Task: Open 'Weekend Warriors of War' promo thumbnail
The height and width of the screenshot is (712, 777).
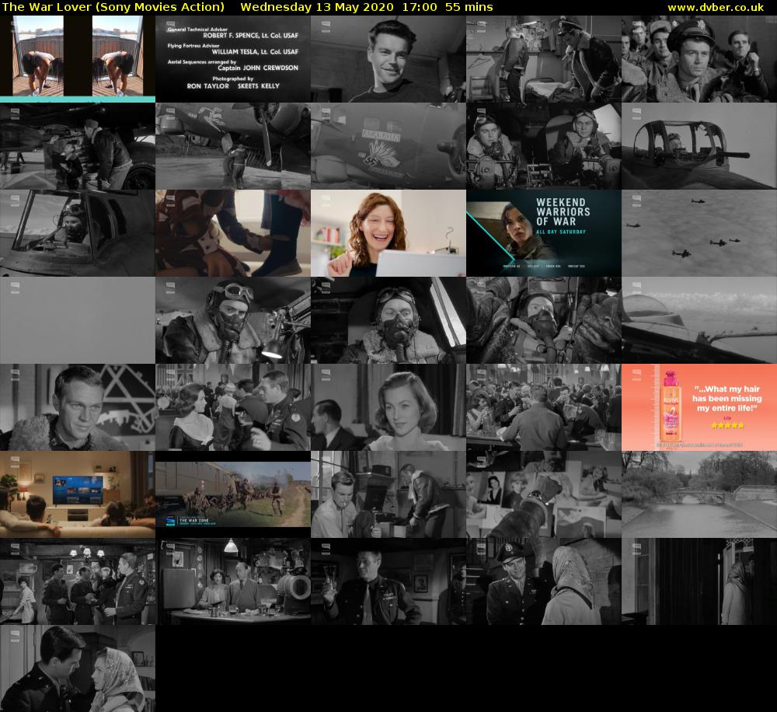Action: 544,233
